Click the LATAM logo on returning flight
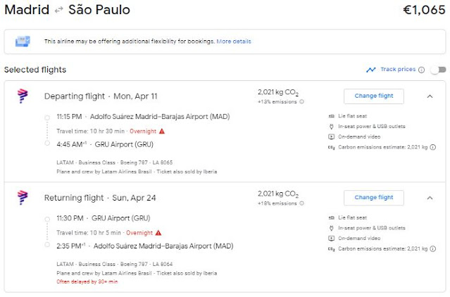This screenshot has width=450, height=297. point(22,198)
